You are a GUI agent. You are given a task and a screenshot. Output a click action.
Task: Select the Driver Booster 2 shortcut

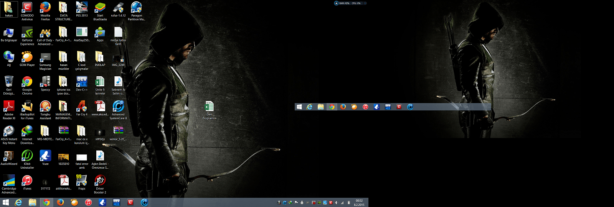click(100, 184)
